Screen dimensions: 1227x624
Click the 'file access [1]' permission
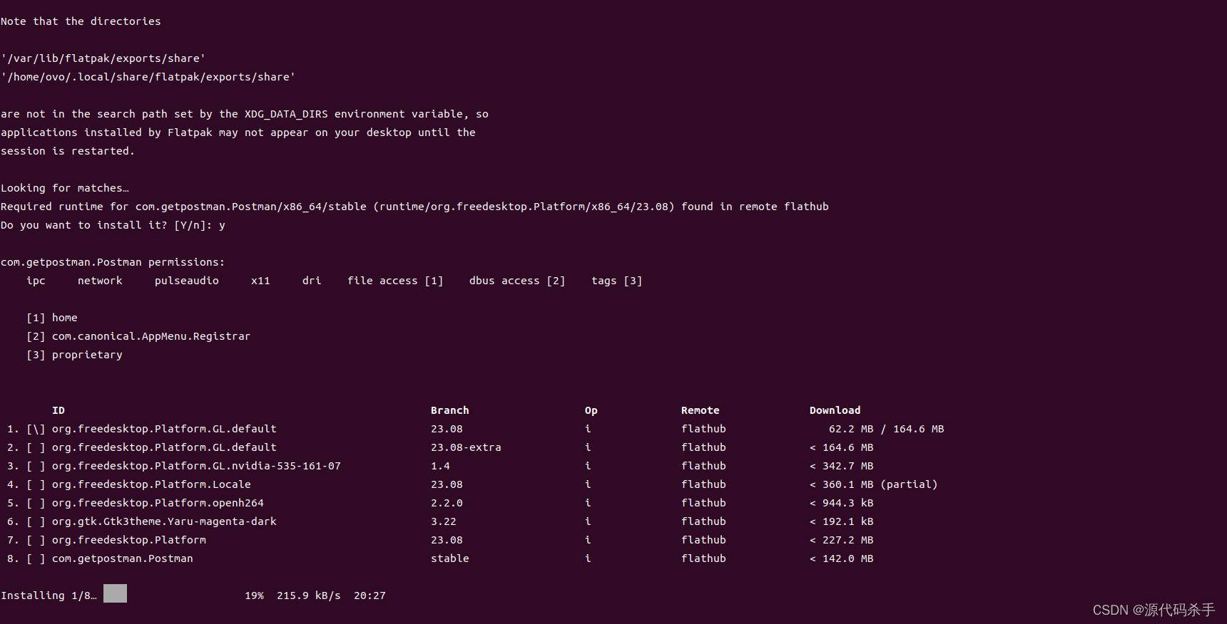coord(395,281)
